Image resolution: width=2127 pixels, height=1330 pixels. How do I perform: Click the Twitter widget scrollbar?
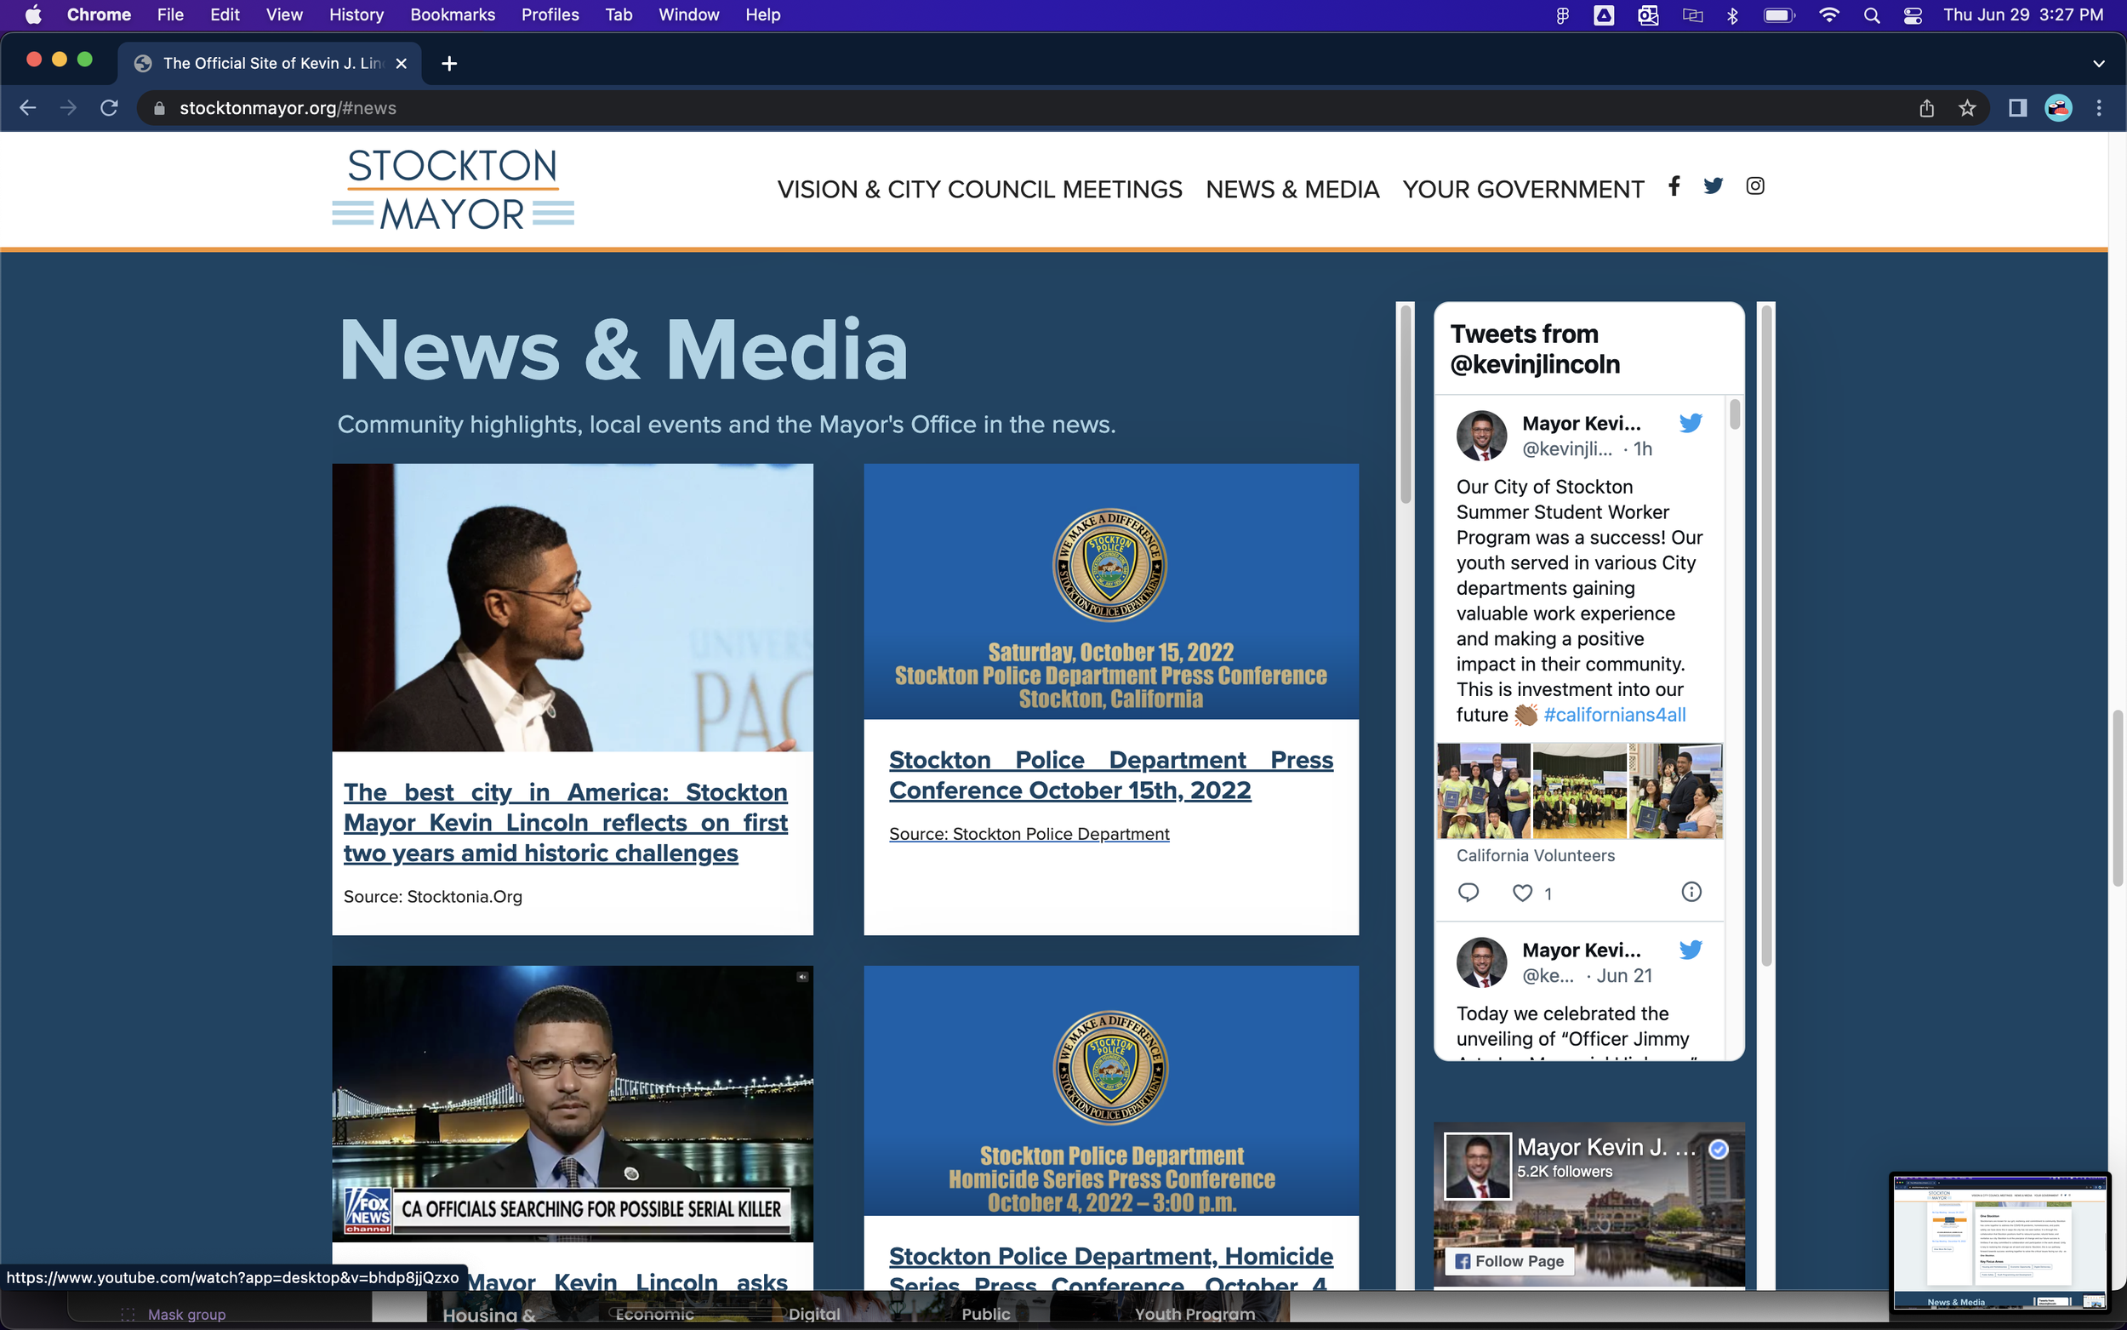1734,414
